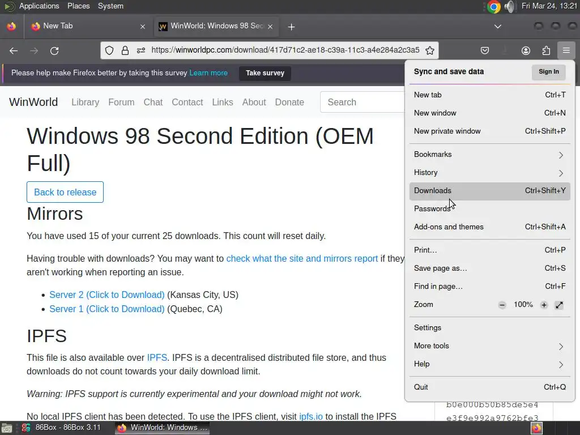Image resolution: width=580 pixels, height=435 pixels.
Task: Open the Forum nav link
Action: (121, 102)
